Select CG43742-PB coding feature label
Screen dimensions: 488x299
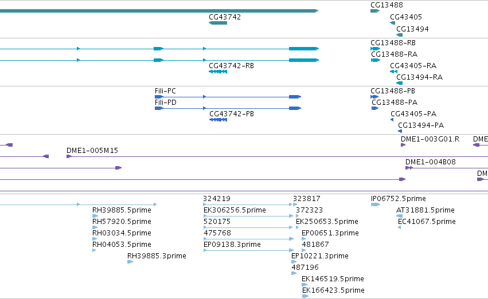232,114
